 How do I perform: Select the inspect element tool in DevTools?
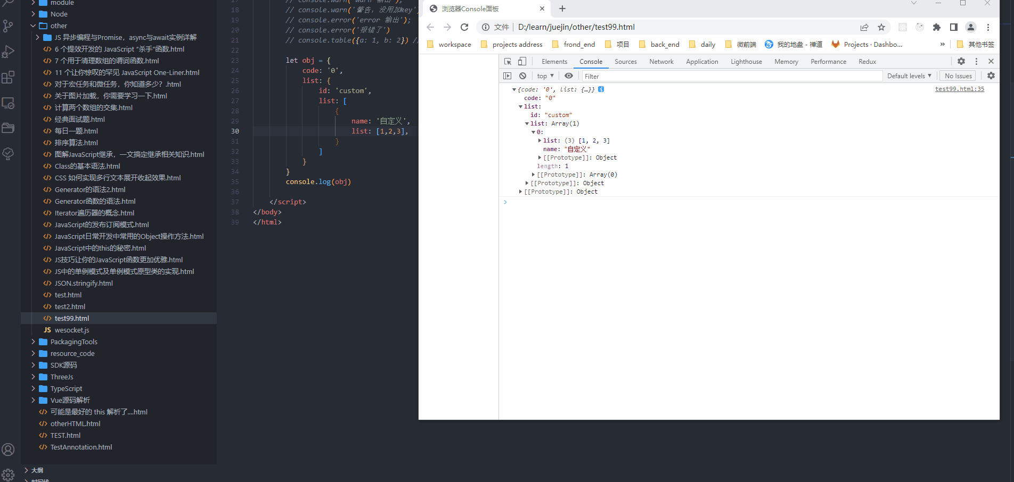507,61
